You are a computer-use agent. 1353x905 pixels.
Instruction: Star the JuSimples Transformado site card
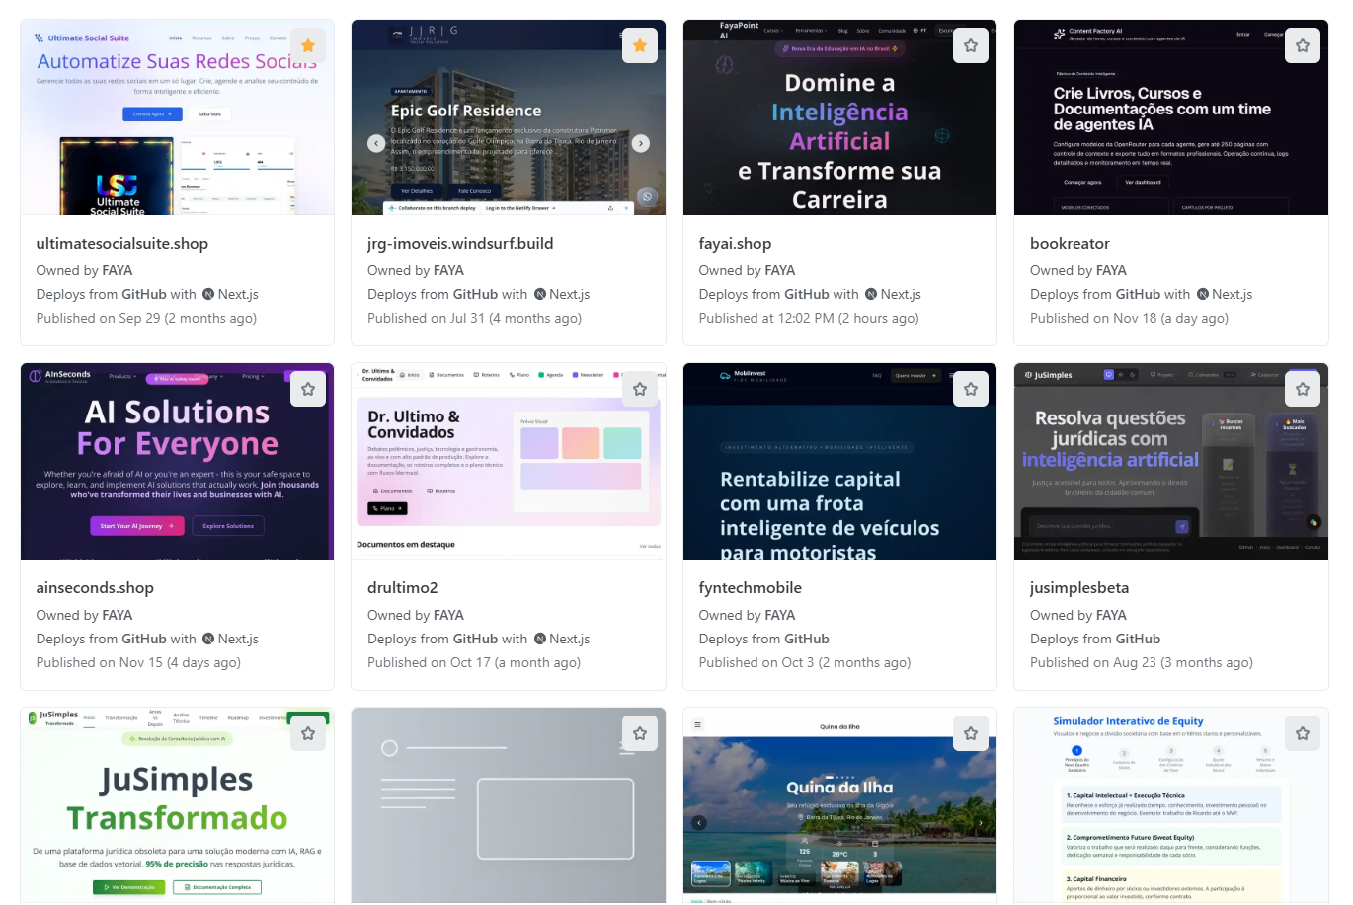click(x=308, y=733)
